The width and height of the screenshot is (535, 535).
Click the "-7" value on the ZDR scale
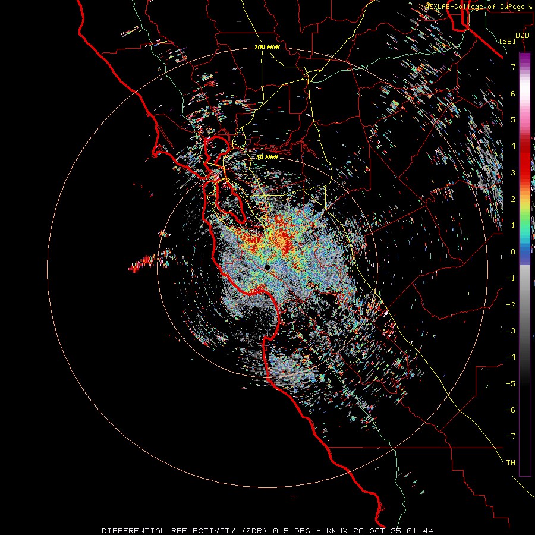(511, 436)
